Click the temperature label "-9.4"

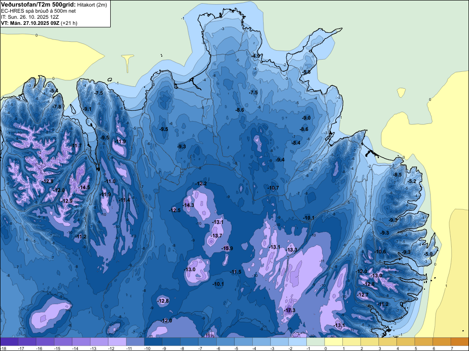pyautogui.click(x=280, y=160)
